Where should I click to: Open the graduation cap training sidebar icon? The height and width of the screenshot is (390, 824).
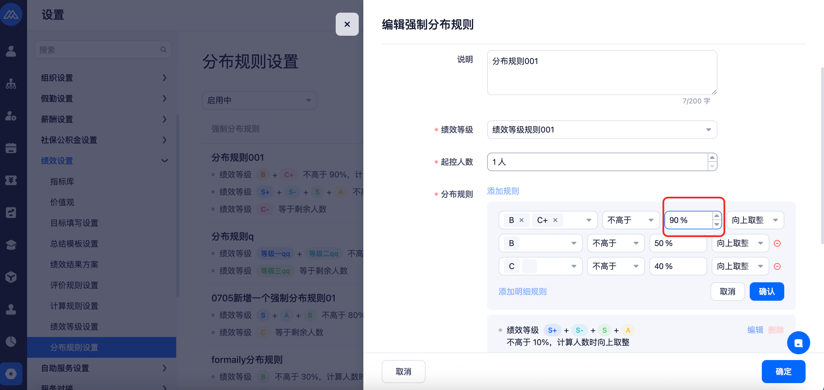pyautogui.click(x=11, y=245)
